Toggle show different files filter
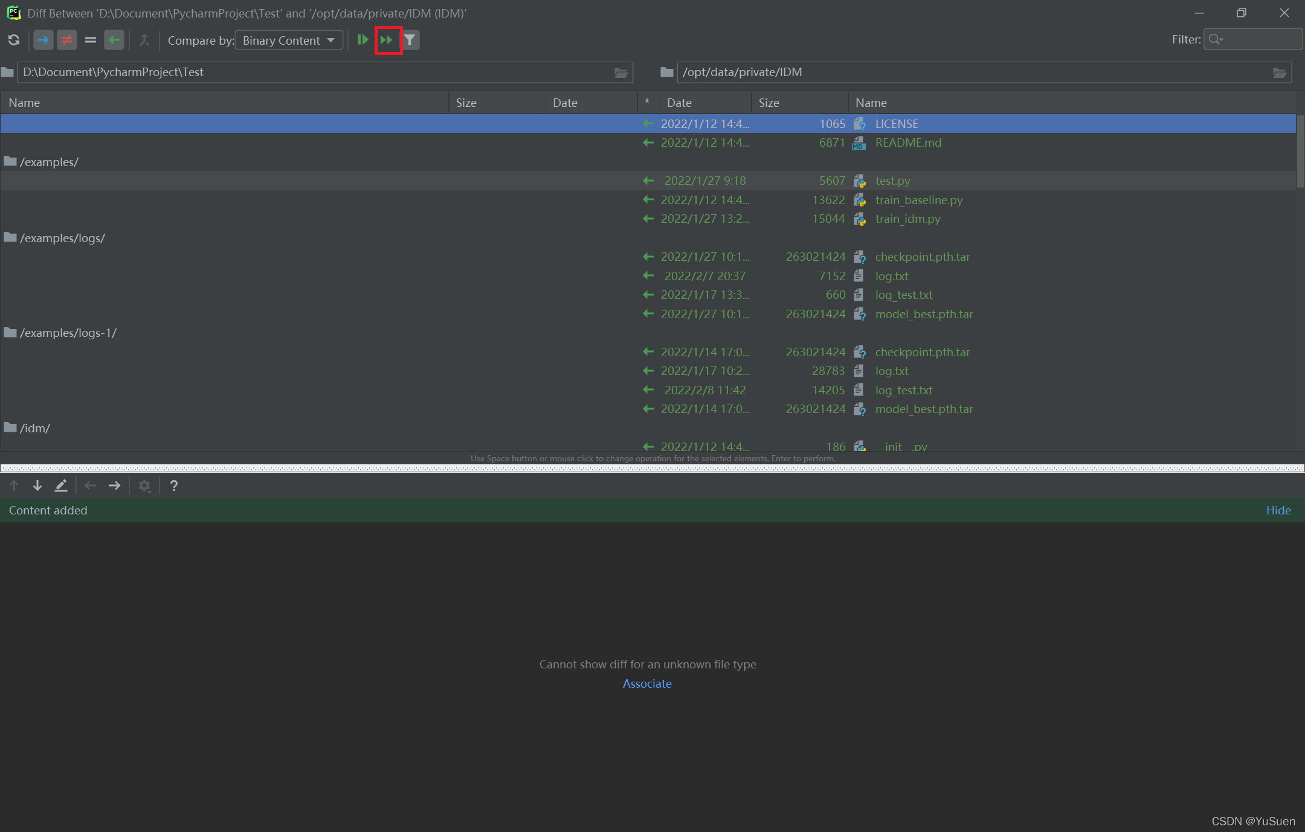 (66, 40)
